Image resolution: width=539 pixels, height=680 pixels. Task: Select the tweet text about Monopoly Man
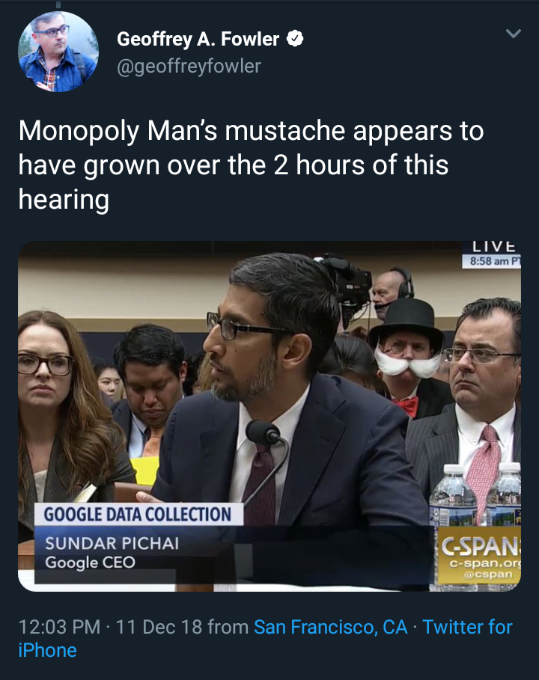[251, 165]
